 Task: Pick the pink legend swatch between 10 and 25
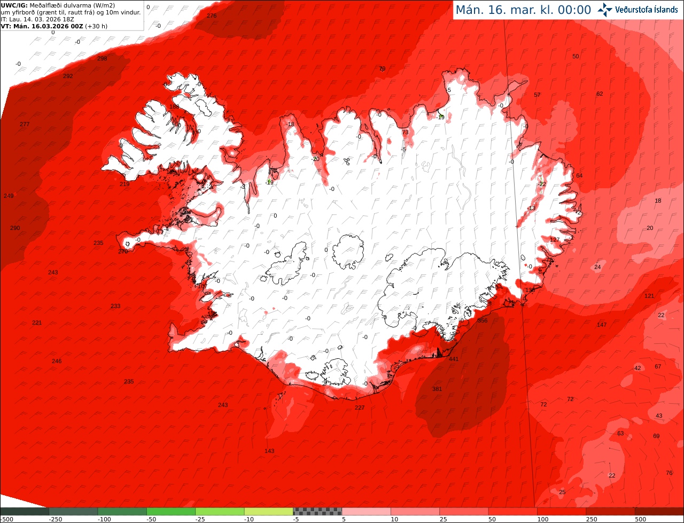pyautogui.click(x=415, y=511)
